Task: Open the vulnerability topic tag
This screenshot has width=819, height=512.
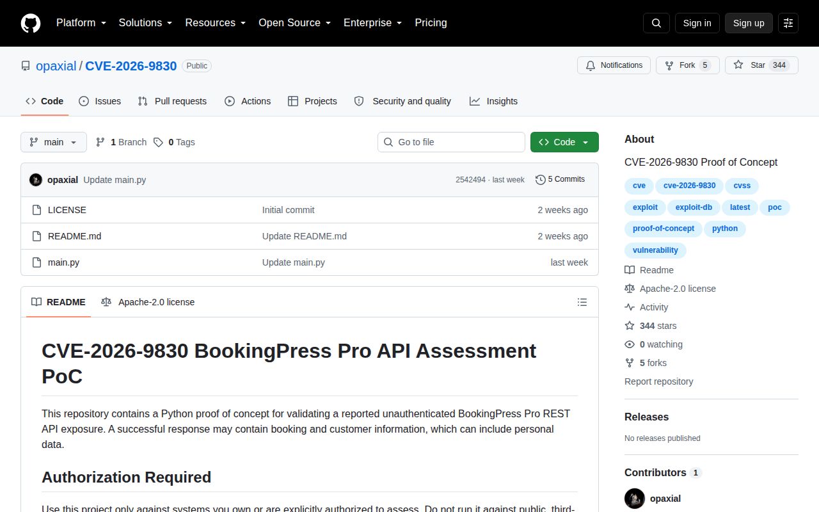Action: point(655,250)
